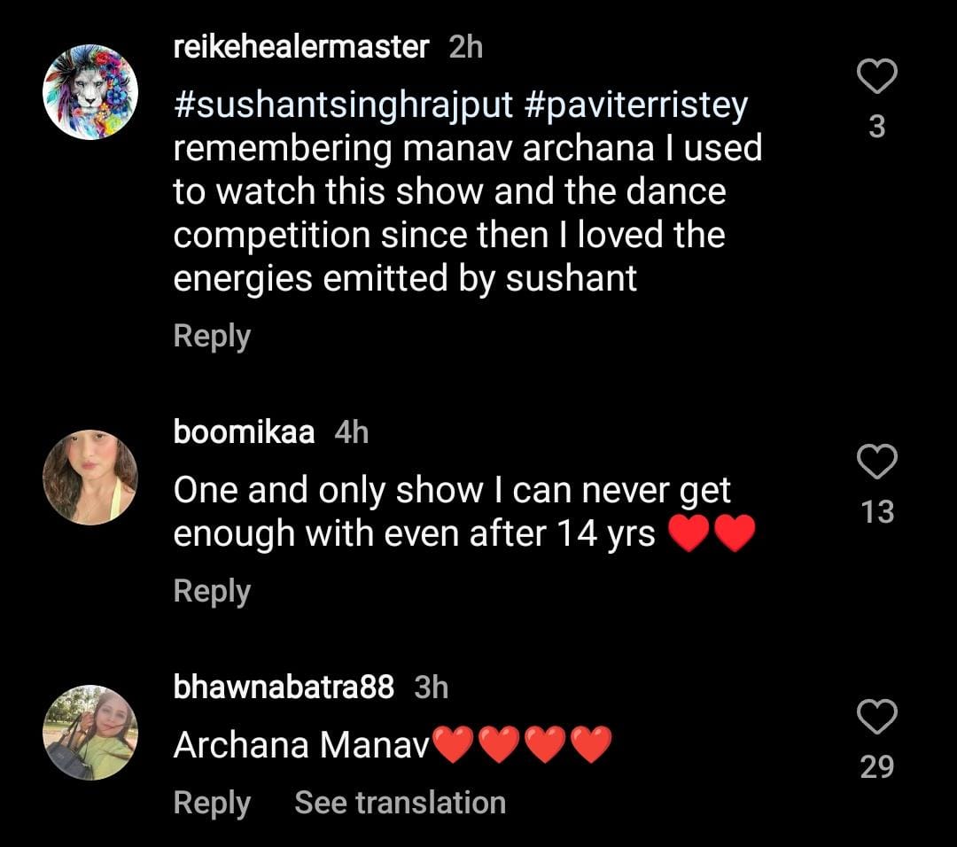Open reikehealermaster's lion profile picture

click(x=90, y=92)
